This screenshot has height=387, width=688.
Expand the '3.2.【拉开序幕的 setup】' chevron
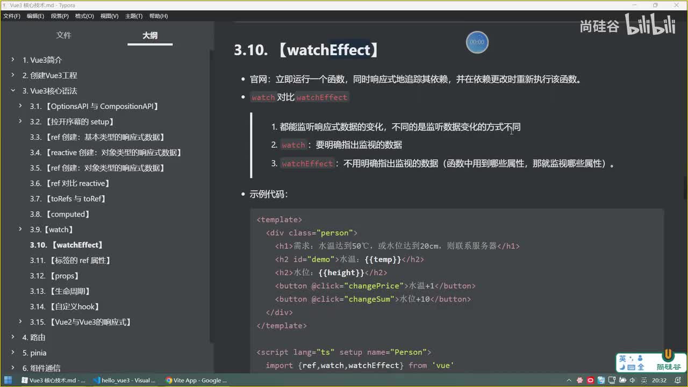coord(20,121)
